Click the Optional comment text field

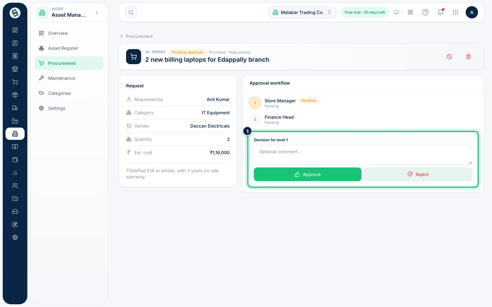coord(363,155)
